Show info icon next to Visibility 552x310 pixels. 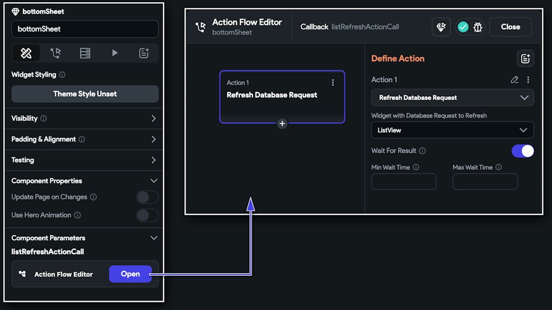[x=43, y=118]
